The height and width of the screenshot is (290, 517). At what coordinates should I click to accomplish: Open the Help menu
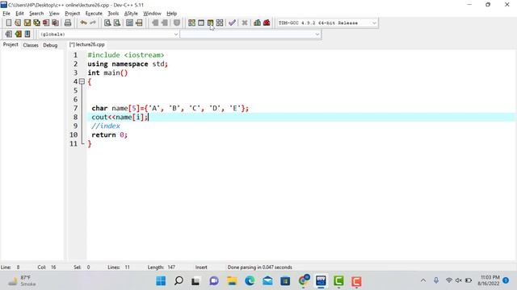171,14
